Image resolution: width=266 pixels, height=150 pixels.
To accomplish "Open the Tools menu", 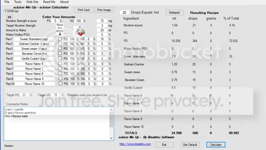I will point(18,2).
